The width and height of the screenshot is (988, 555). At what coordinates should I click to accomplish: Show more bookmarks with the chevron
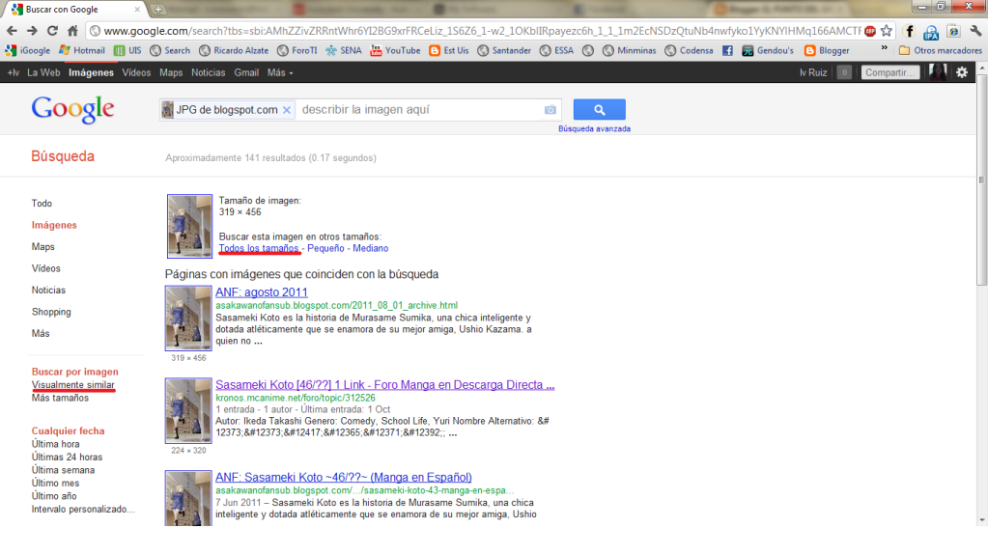[x=884, y=48]
